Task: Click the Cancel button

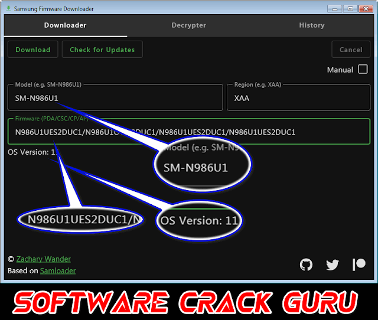Action: point(351,50)
